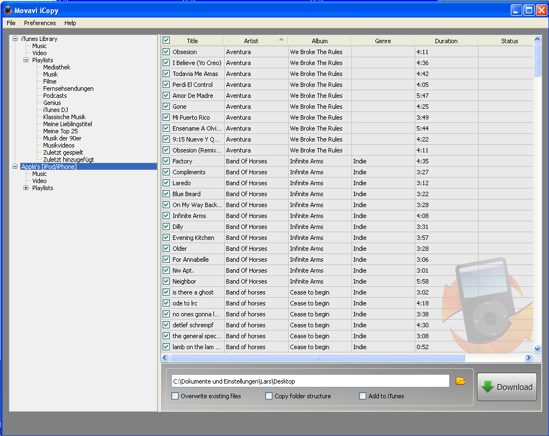The height and width of the screenshot is (436, 549).
Task: Check the Add to iTunes box
Action: coord(362,396)
